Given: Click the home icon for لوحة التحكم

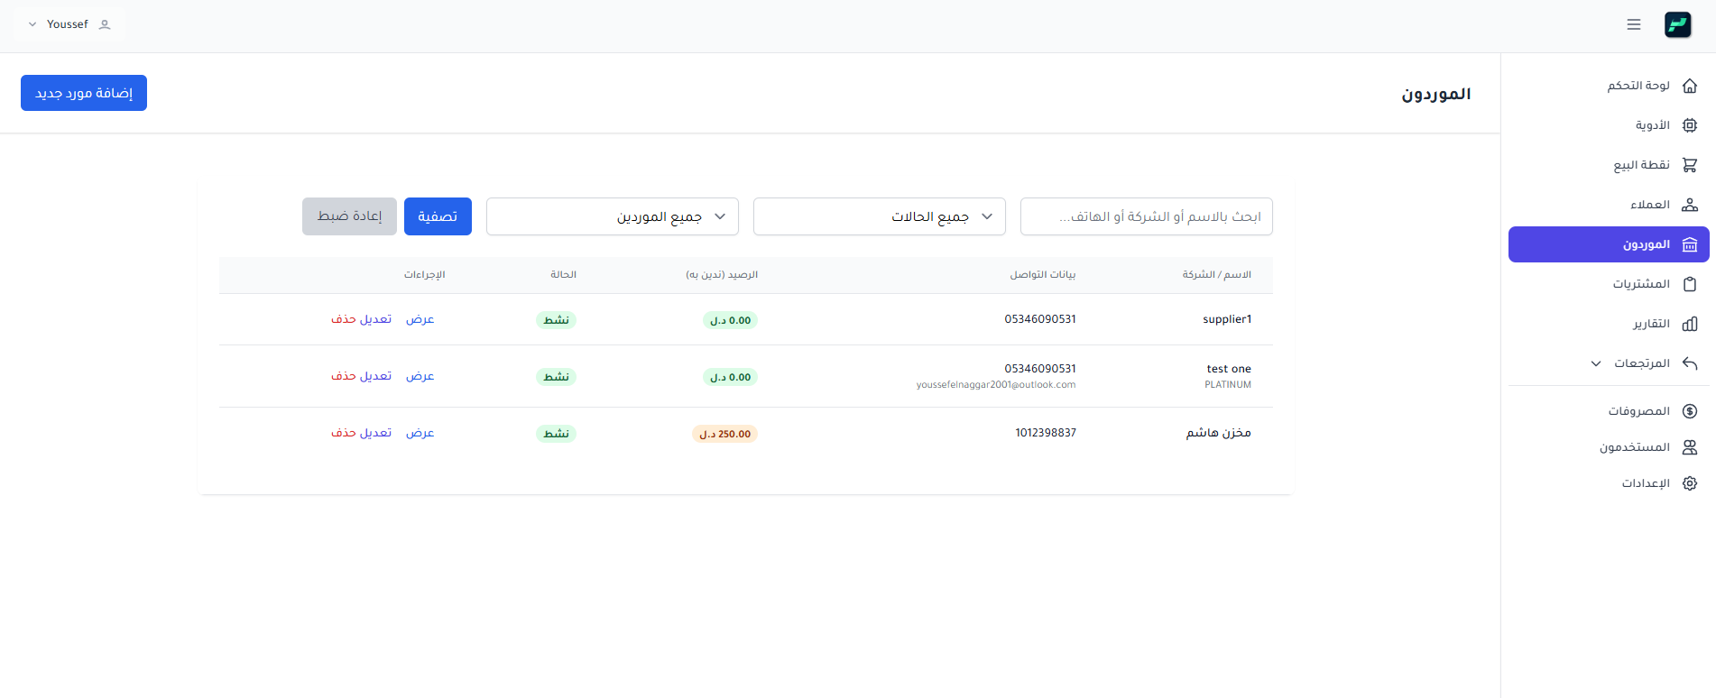Looking at the screenshot, I should [x=1690, y=86].
